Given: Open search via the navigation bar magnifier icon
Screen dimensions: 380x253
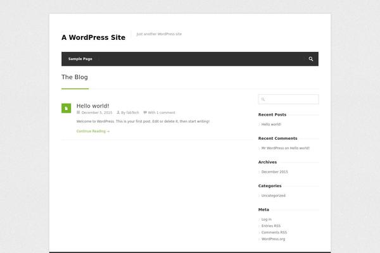Looking at the screenshot, I should pos(311,59).
